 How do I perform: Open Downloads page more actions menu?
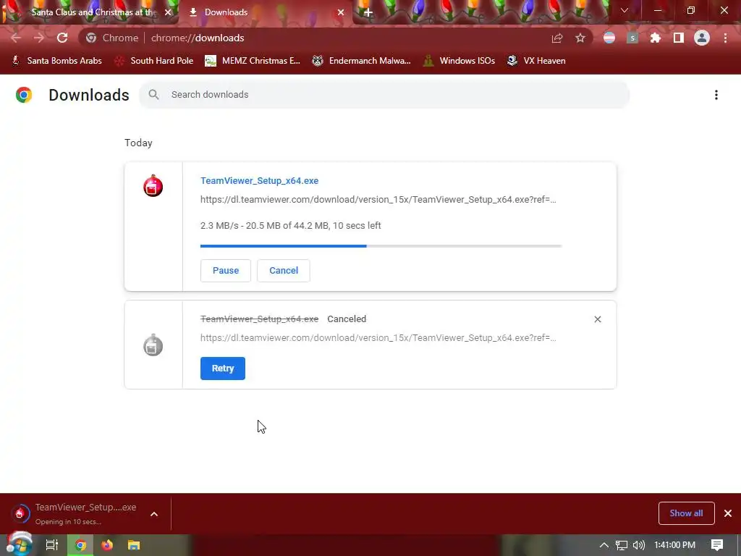(x=716, y=95)
